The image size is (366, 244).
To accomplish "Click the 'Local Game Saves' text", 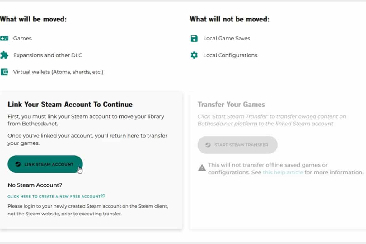I will (x=227, y=39).
